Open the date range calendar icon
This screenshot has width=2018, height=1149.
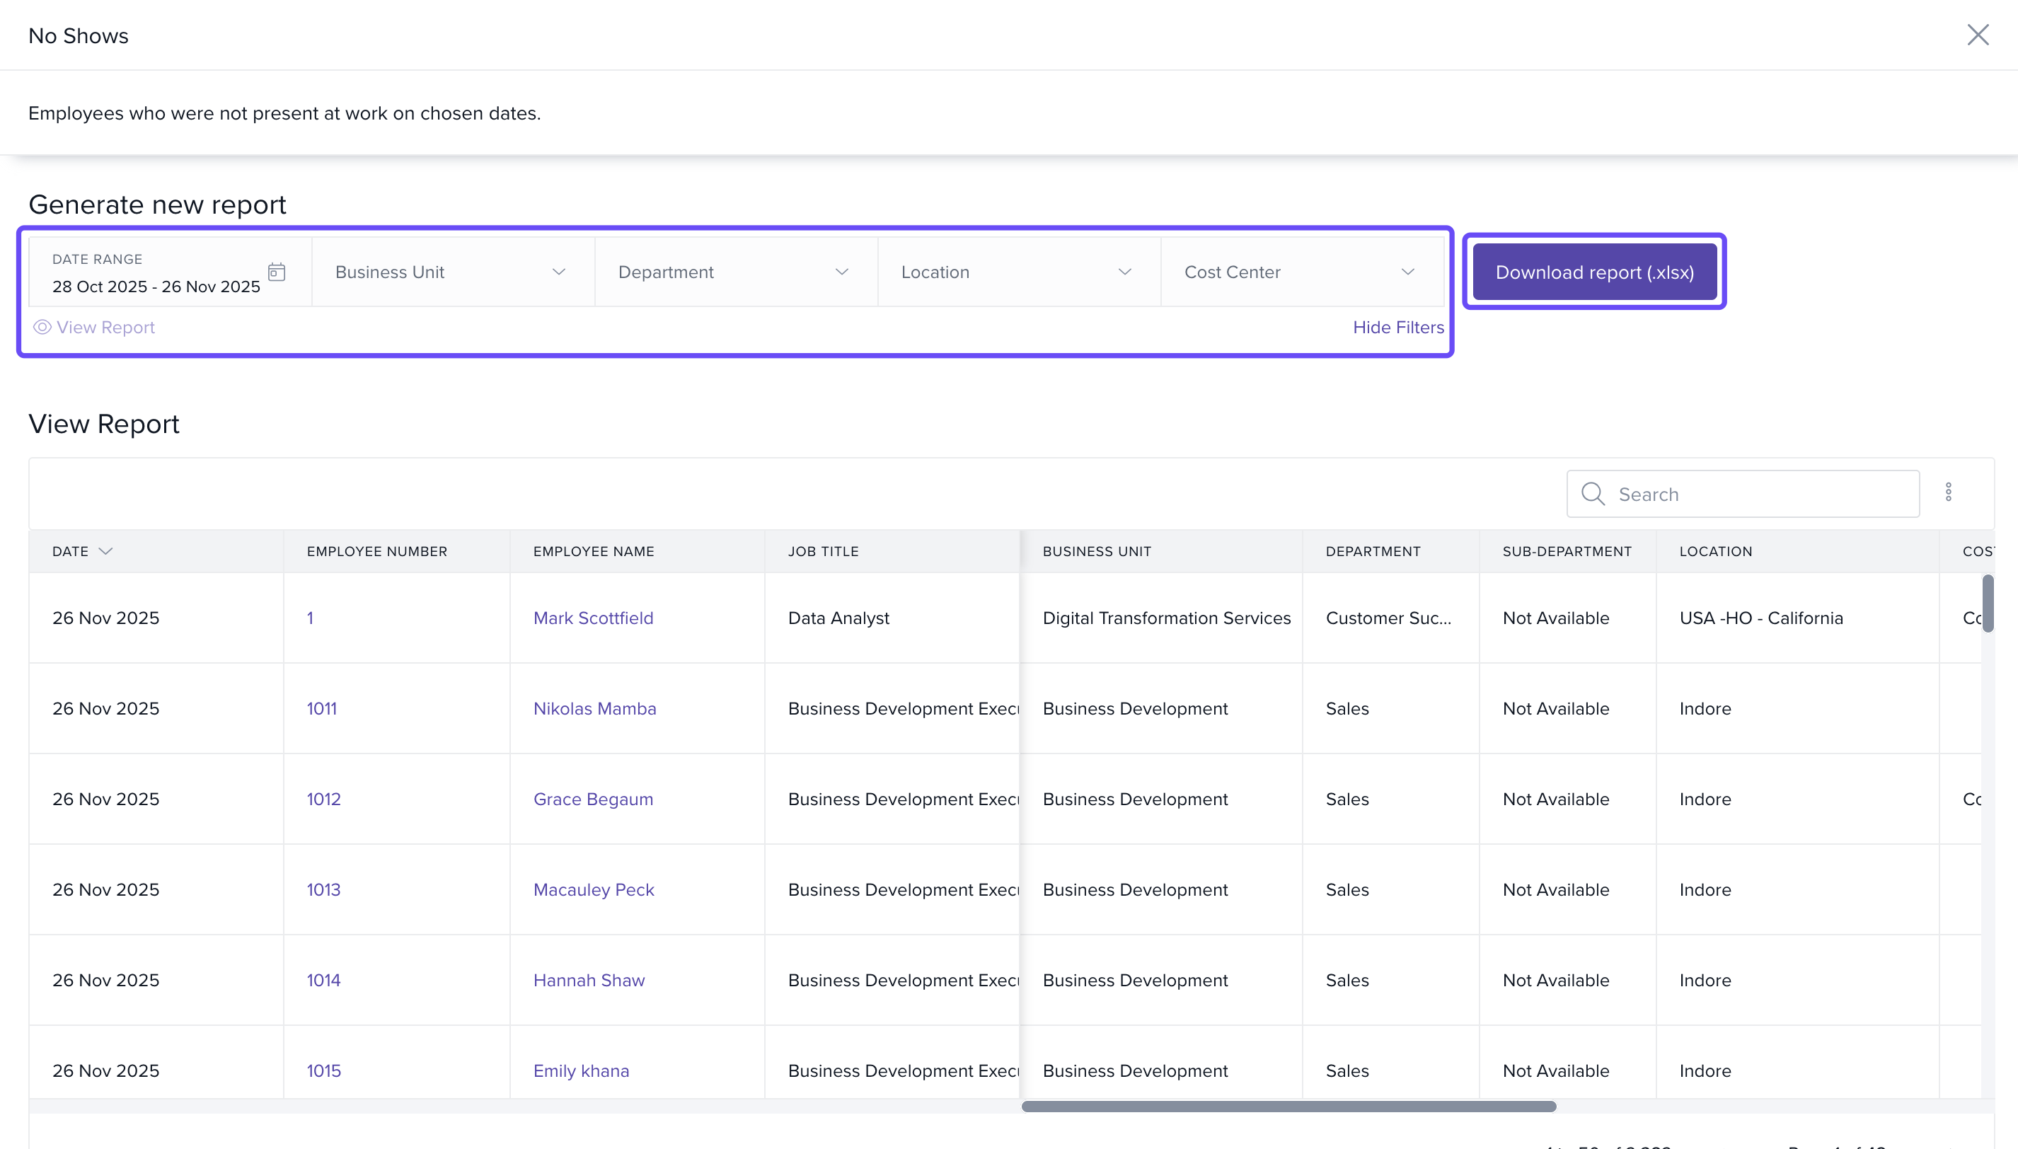276,272
